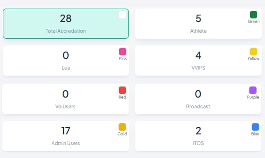The height and width of the screenshot is (158, 265).
Task: Click the gold swatch on Admin Users card
Action: 122,127
